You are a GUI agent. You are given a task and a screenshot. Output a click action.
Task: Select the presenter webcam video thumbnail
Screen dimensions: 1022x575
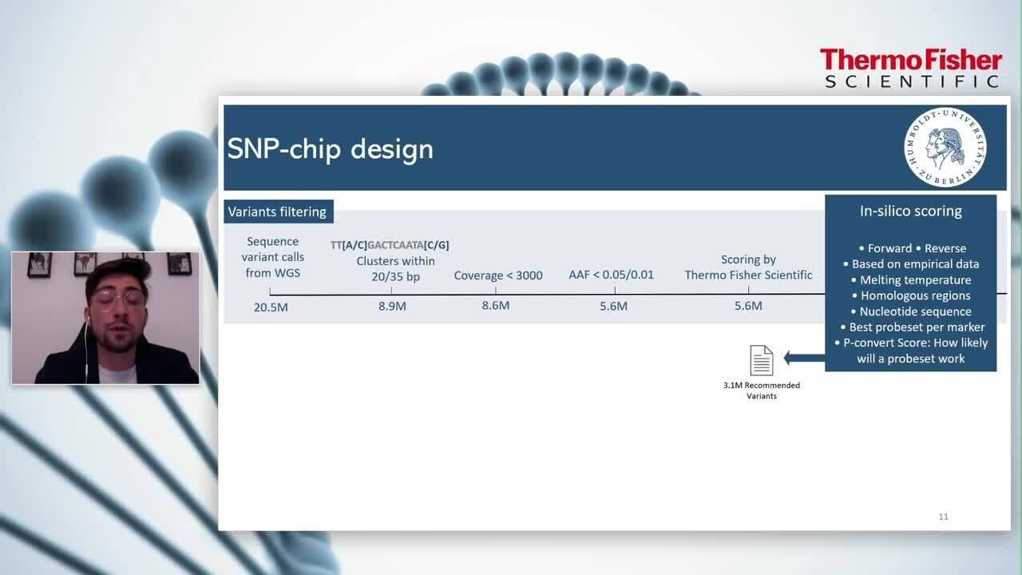click(105, 318)
